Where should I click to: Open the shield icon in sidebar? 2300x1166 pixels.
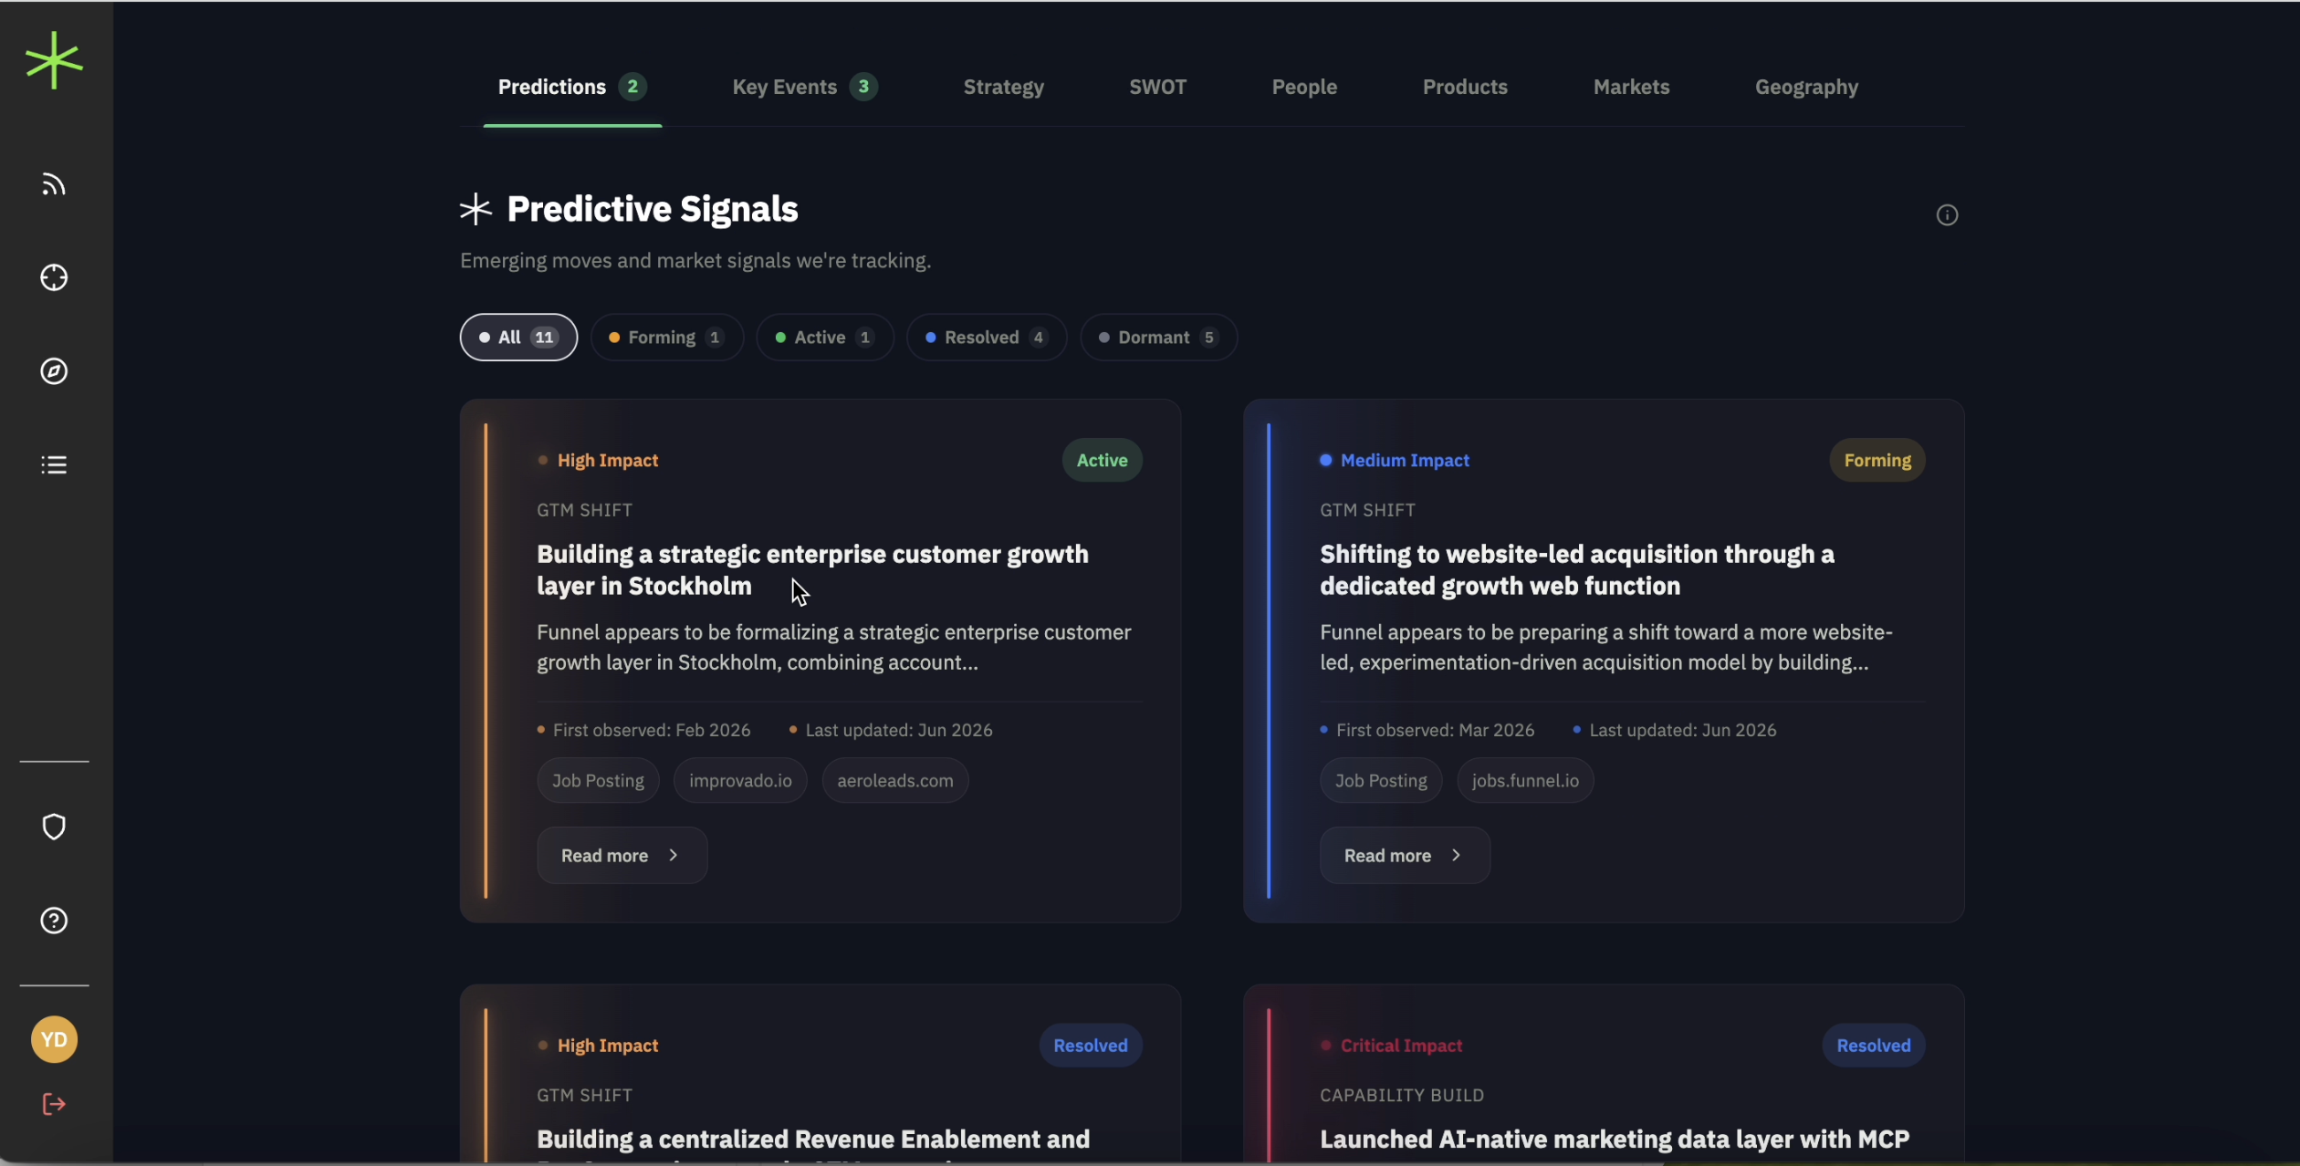coord(54,827)
